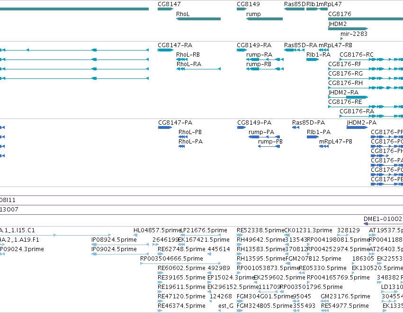Click the CG8147-PA protein label

(x=175, y=123)
